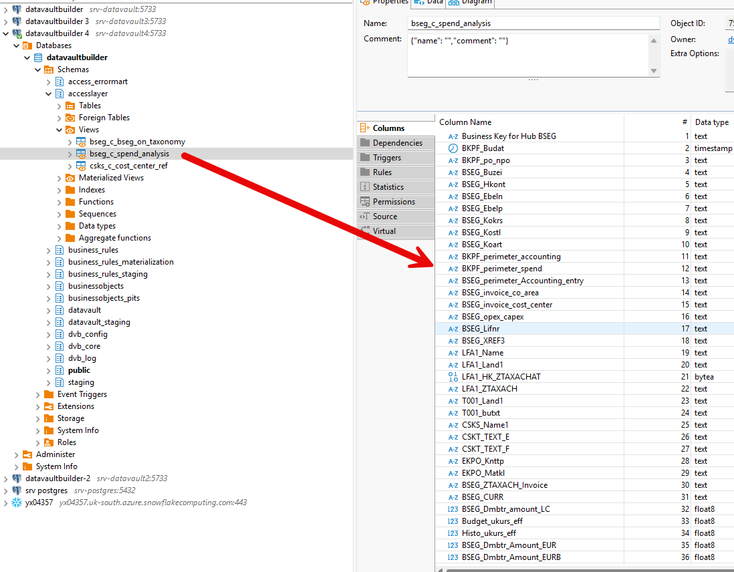Click the Comment box scroll-down arrow
The image size is (734, 572).
coord(653,71)
